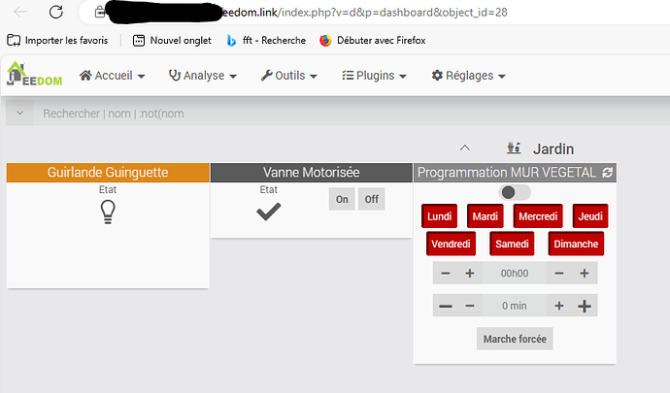The height and width of the screenshot is (393, 670).
Task: Open the Analyse menu
Action: coord(203,76)
